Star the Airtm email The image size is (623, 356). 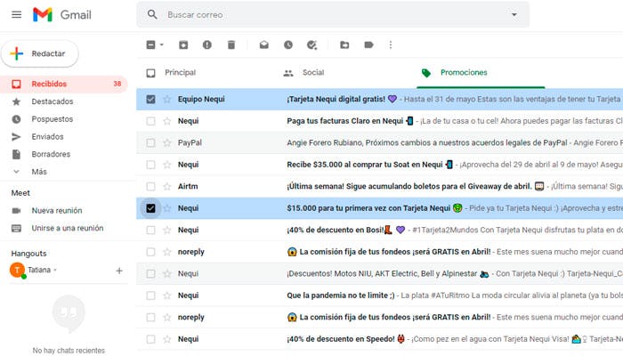(x=166, y=186)
